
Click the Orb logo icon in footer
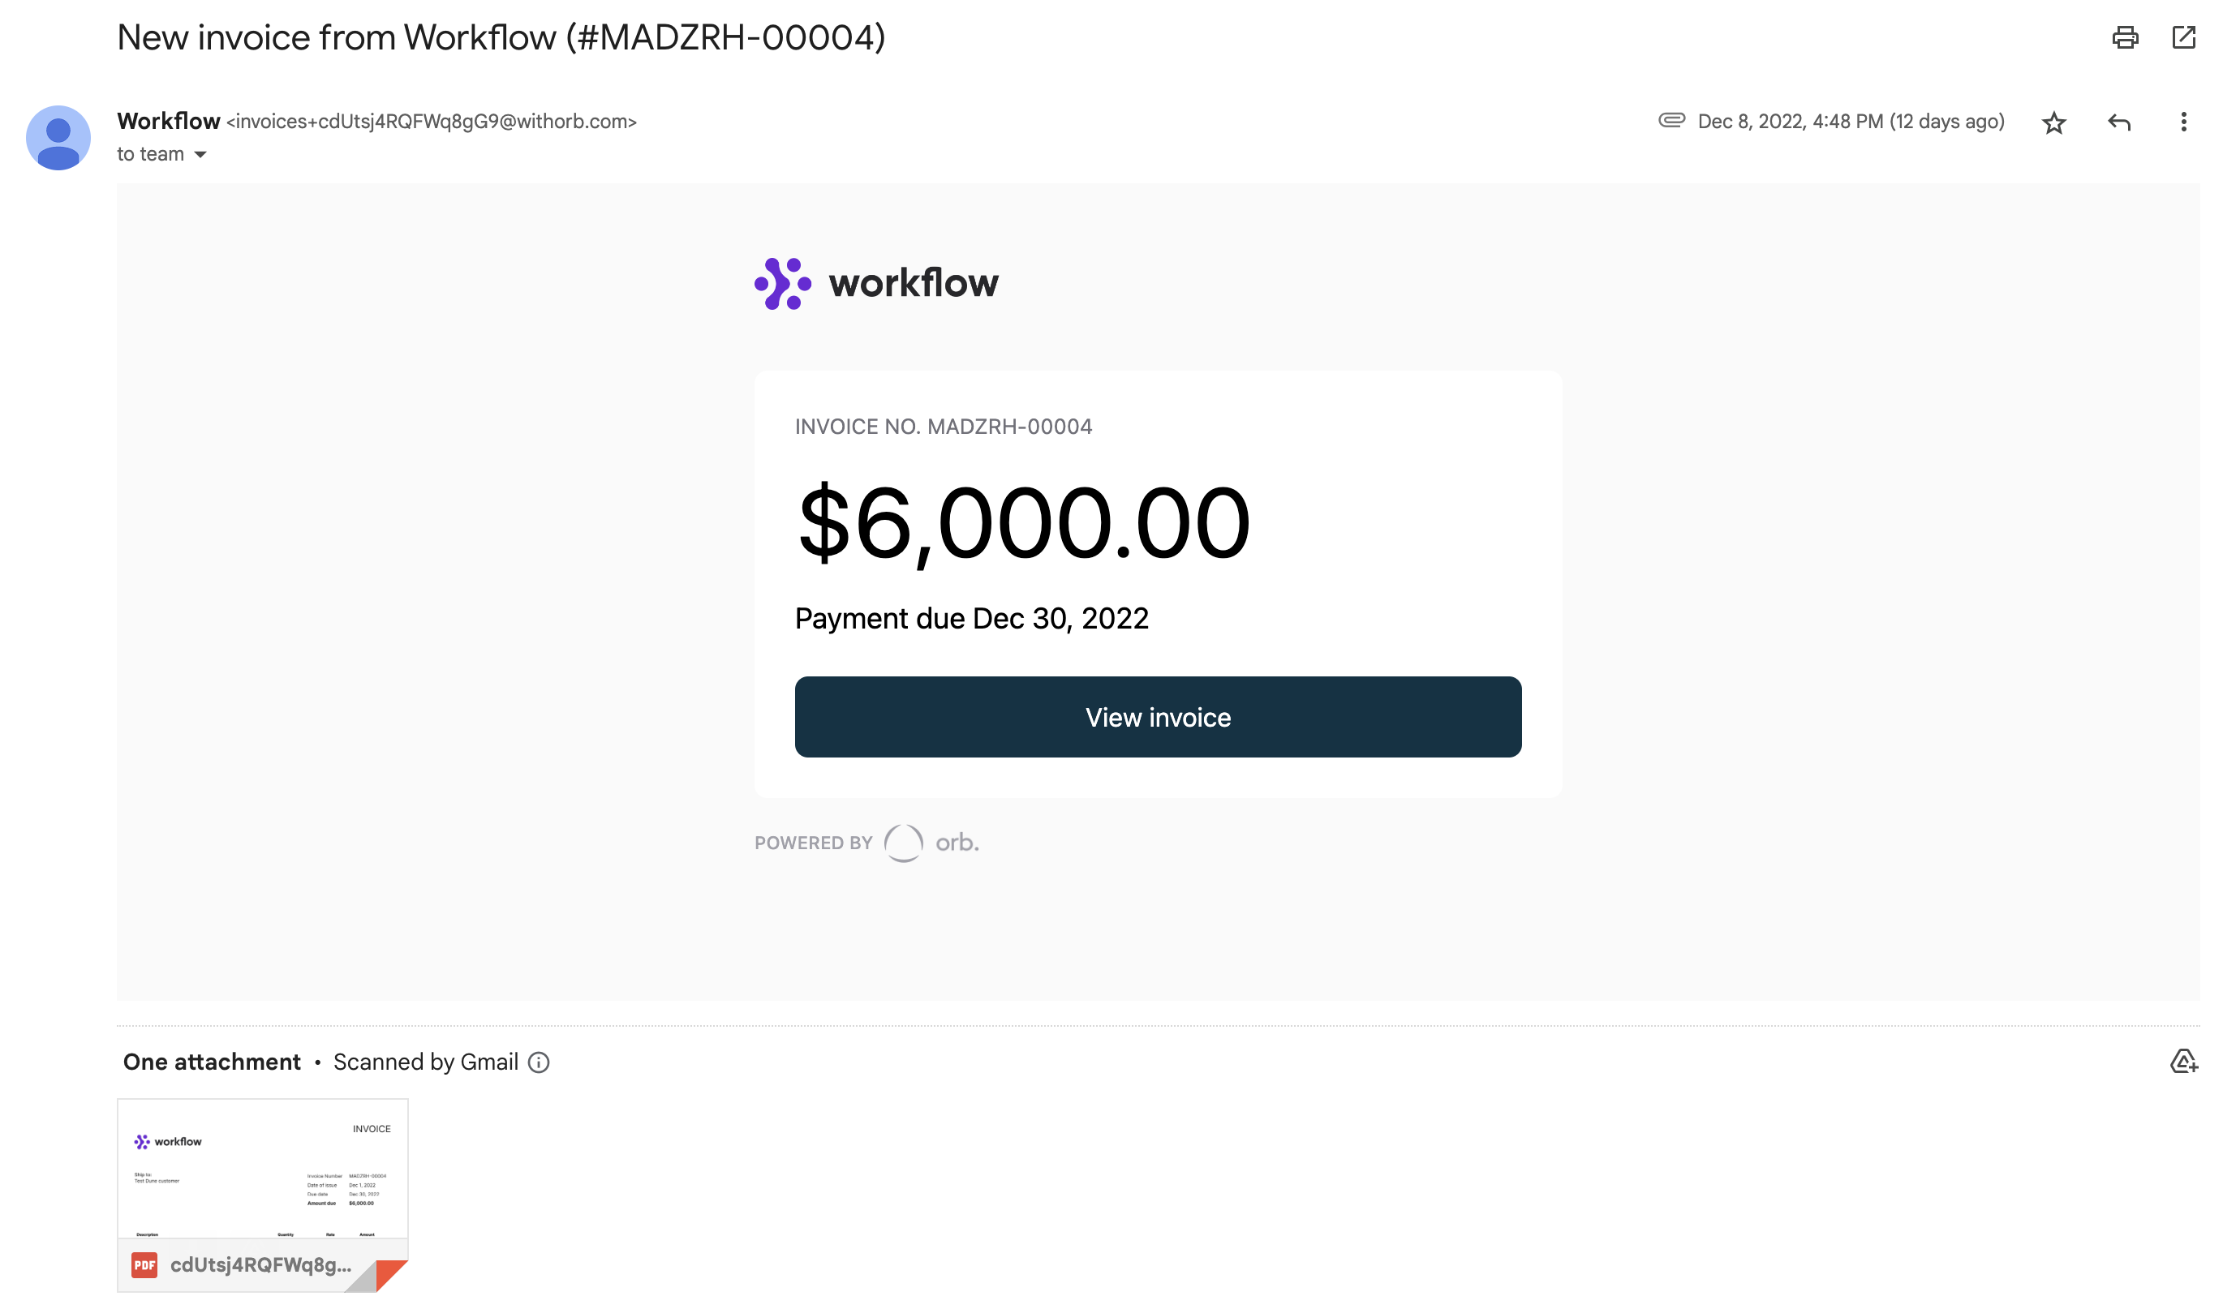click(904, 842)
